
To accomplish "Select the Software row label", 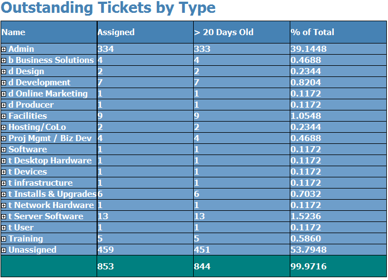I will (28, 149).
